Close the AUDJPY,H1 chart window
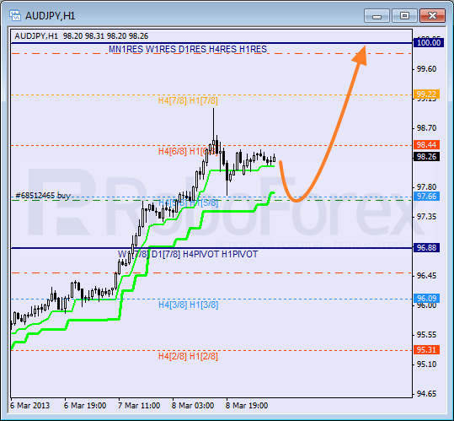 (x=432, y=16)
